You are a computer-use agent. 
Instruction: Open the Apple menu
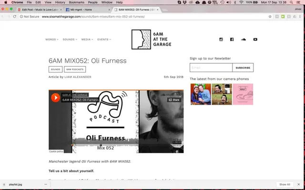click(6, 2)
